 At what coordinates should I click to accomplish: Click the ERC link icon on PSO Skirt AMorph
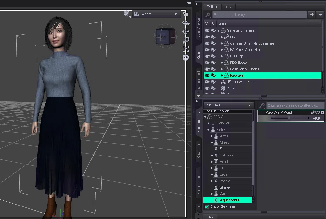pos(313,113)
